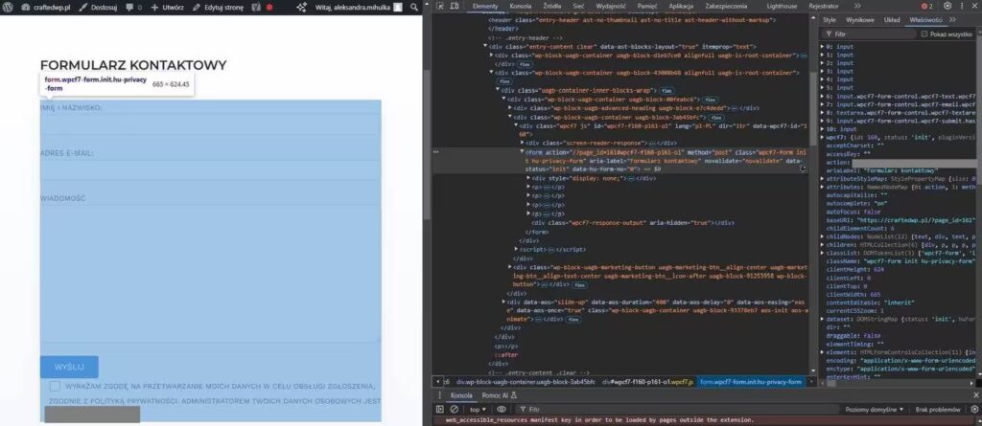This screenshot has height=426, width=982.
Task: Open the WordPress logo menu
Action: [x=8, y=7]
